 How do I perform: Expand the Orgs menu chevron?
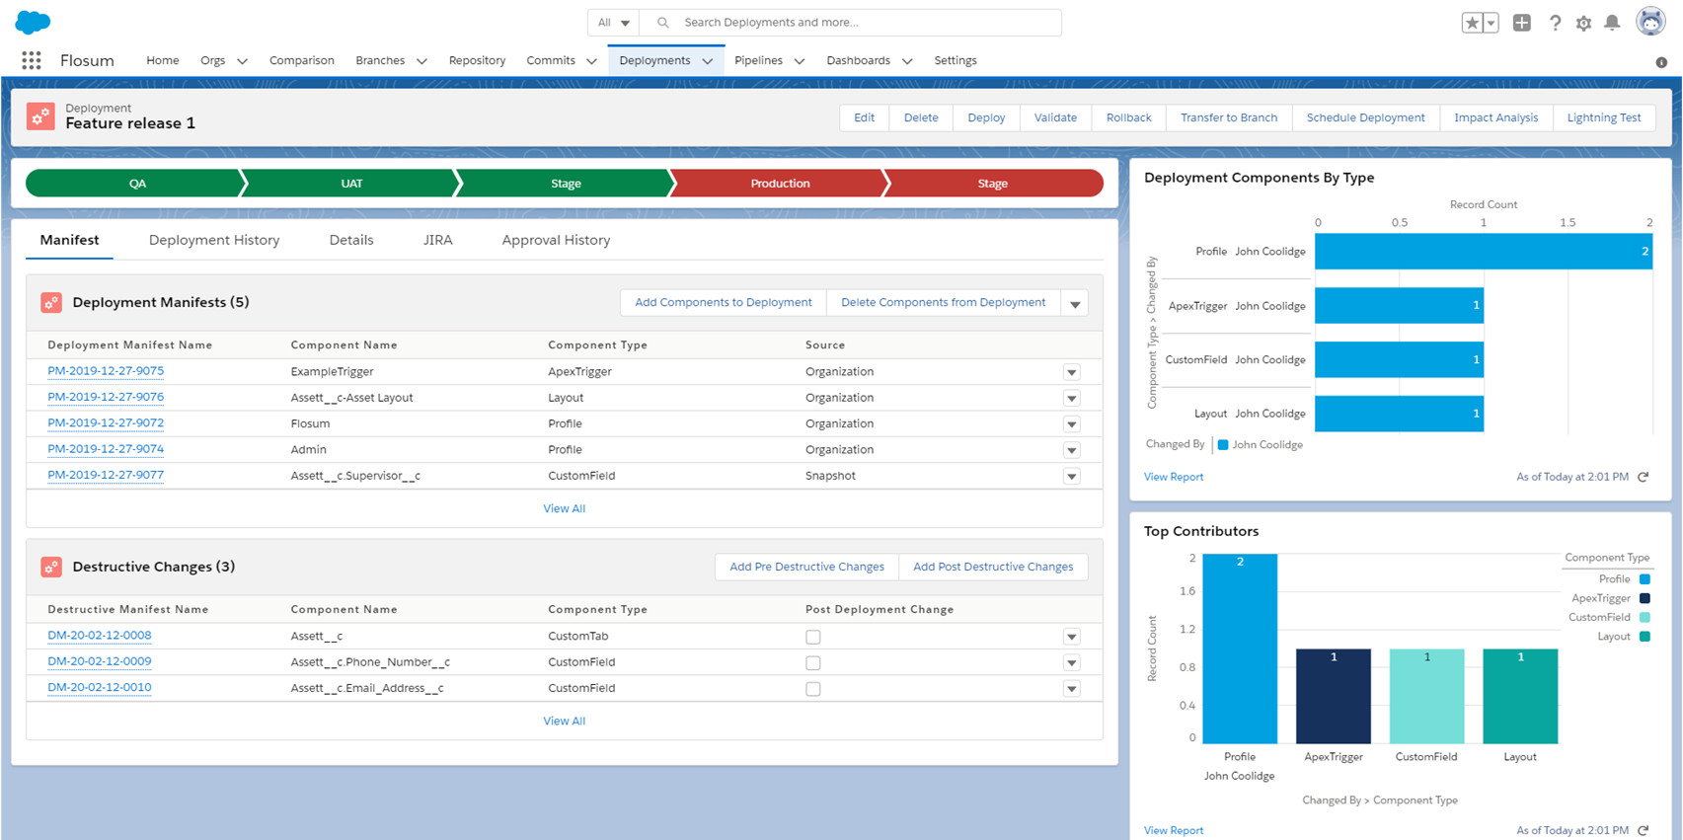click(242, 61)
